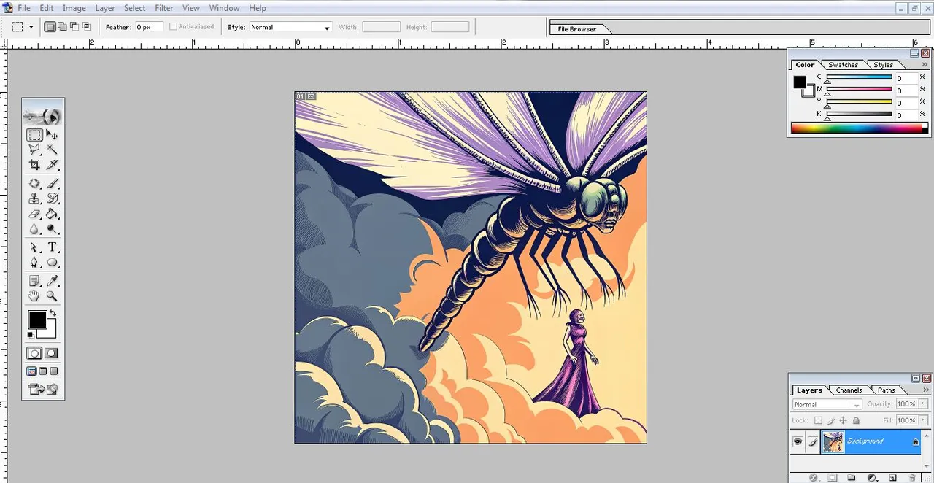Select the Move tool
934x483 pixels.
[x=52, y=135]
